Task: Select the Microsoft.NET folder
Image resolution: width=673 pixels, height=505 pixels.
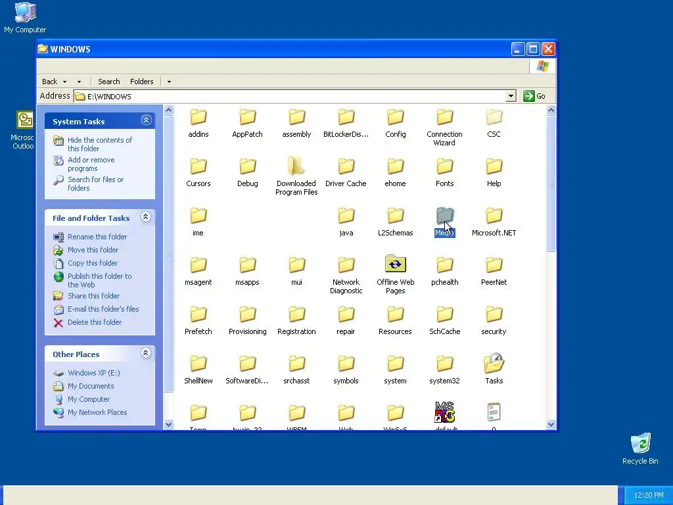Action: (494, 222)
